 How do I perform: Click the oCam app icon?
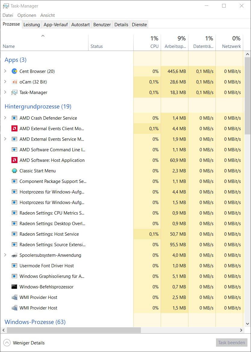coord(14,82)
